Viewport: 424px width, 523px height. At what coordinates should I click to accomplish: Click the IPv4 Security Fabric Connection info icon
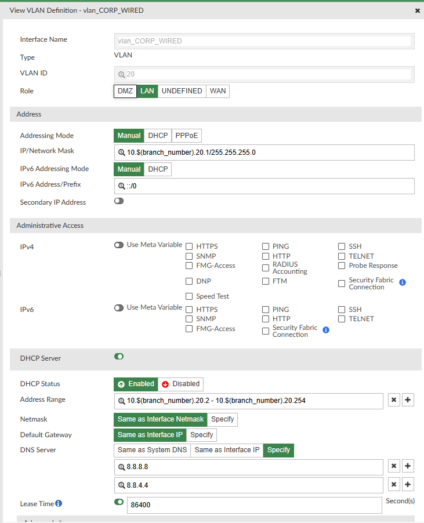coord(403,282)
